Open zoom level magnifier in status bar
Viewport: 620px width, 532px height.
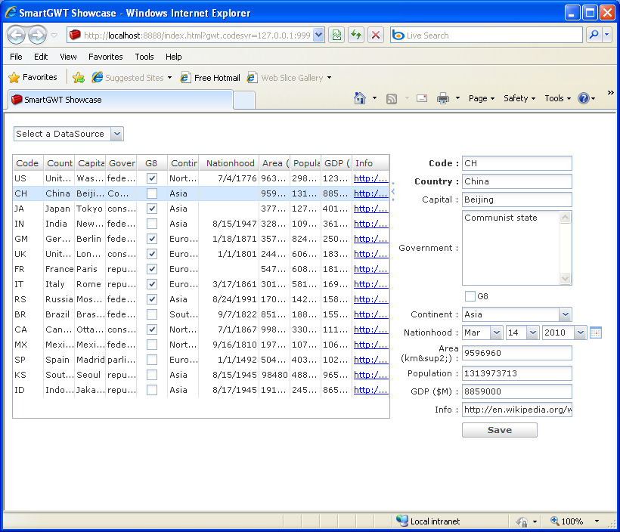(x=555, y=521)
